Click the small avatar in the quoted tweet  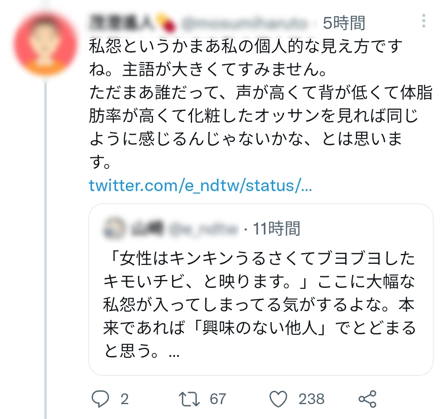tap(113, 228)
